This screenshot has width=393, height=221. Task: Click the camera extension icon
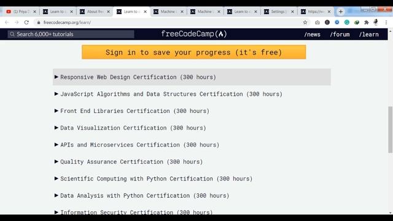[317, 22]
